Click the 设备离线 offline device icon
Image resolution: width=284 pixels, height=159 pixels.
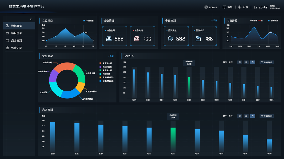pos(137,39)
